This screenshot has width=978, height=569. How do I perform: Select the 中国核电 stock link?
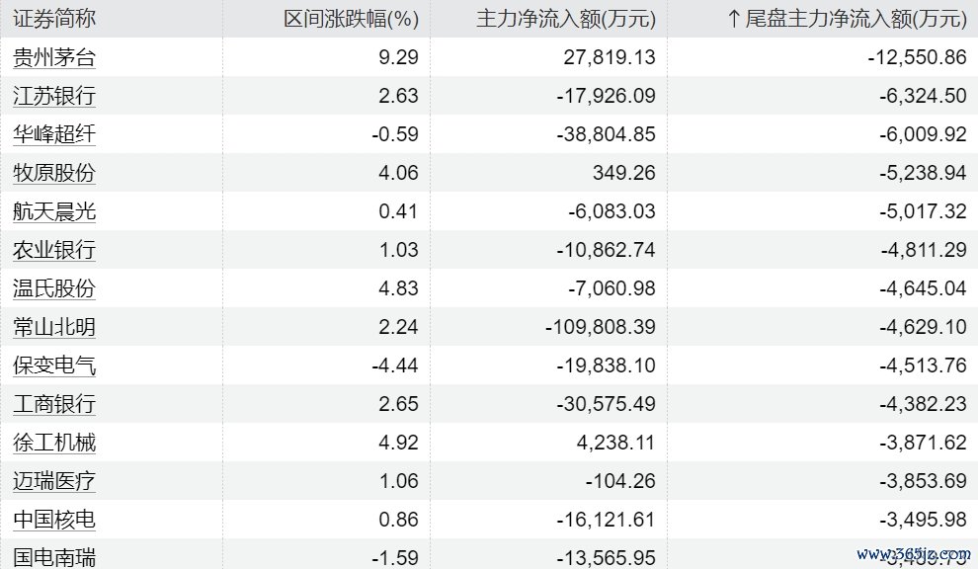coord(54,520)
